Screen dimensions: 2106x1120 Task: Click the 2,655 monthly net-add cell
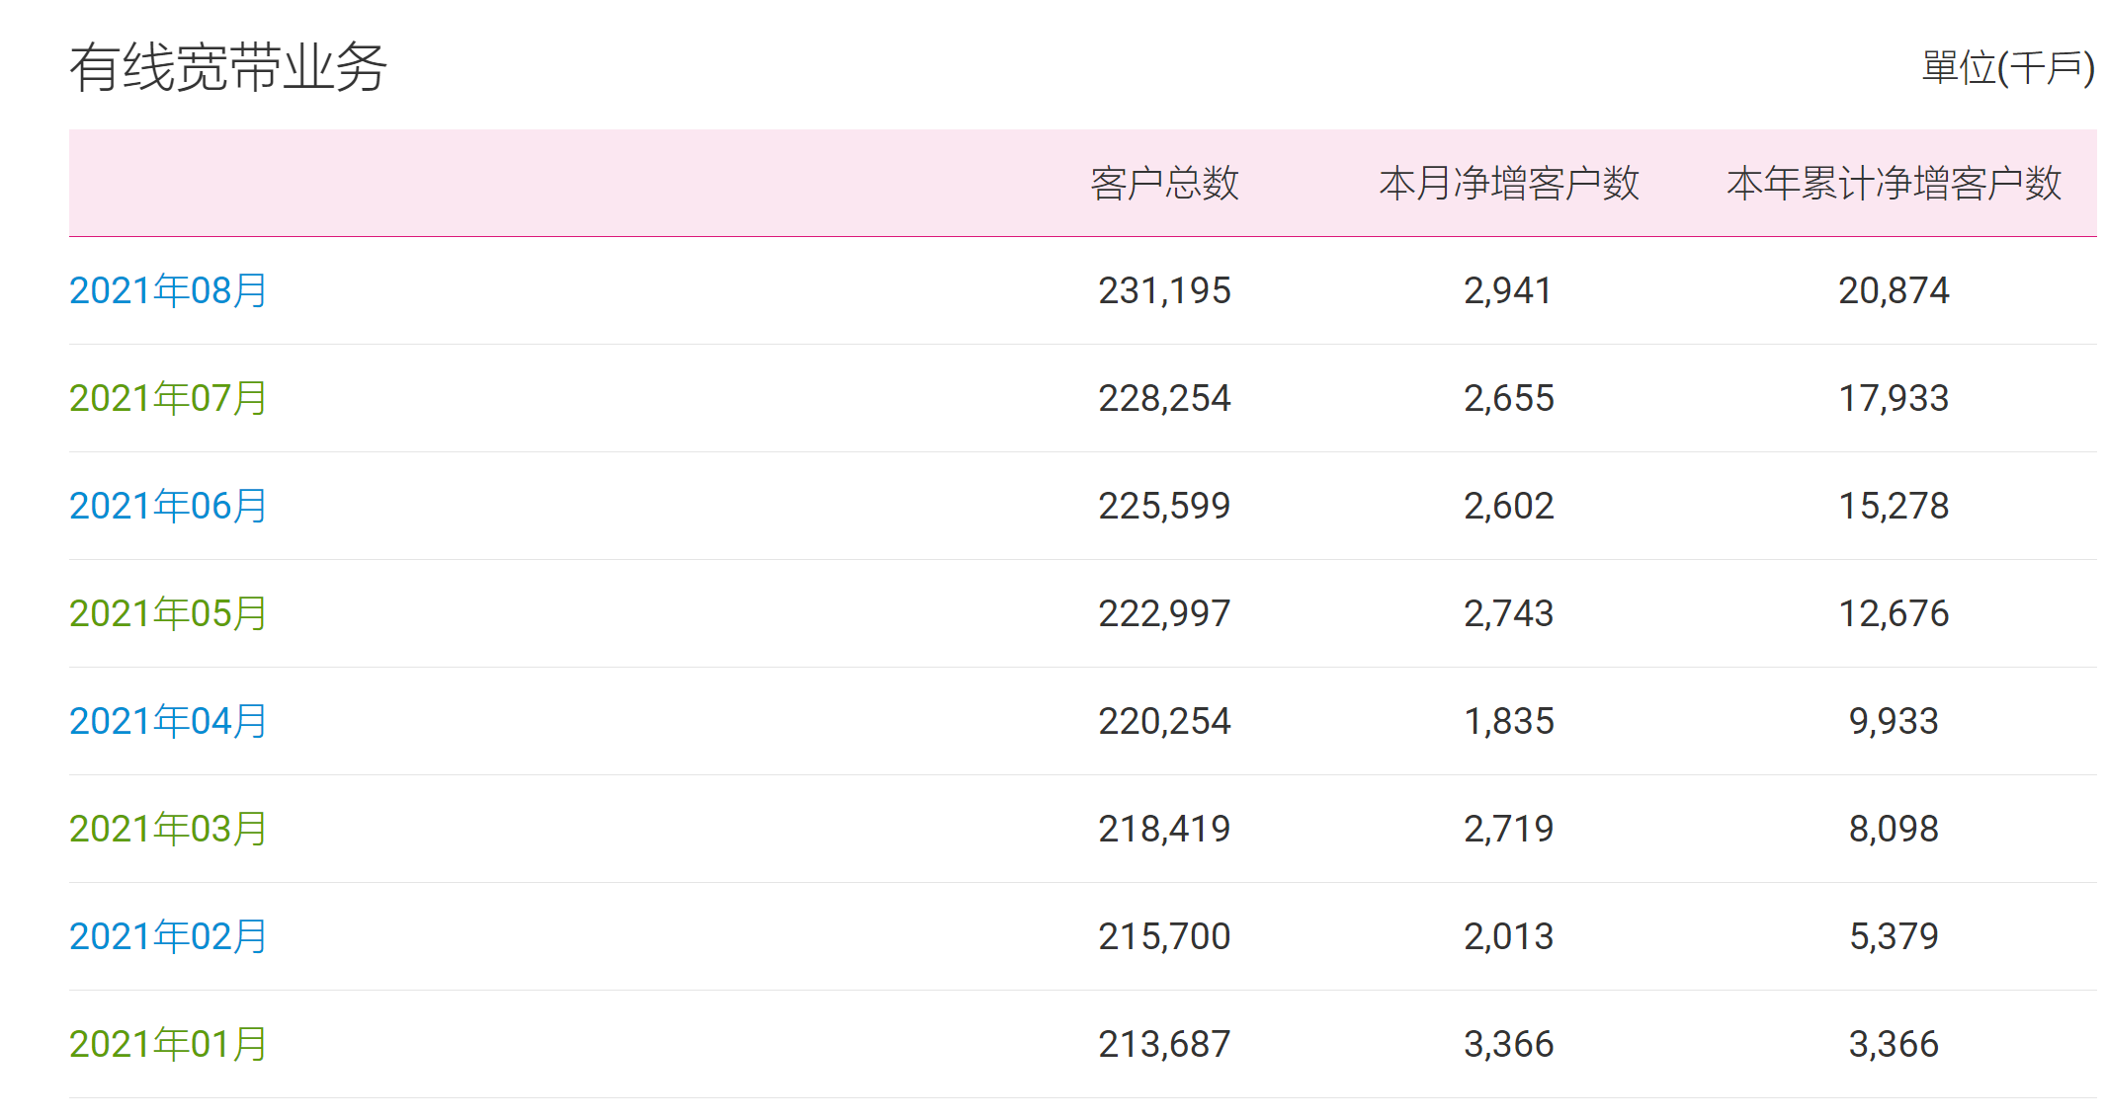point(1508,398)
